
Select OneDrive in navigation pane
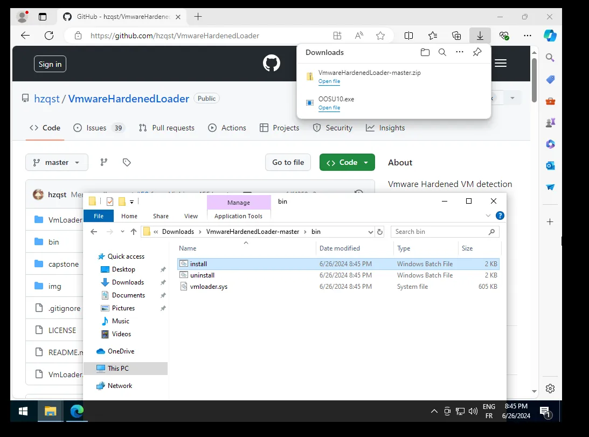pos(121,351)
